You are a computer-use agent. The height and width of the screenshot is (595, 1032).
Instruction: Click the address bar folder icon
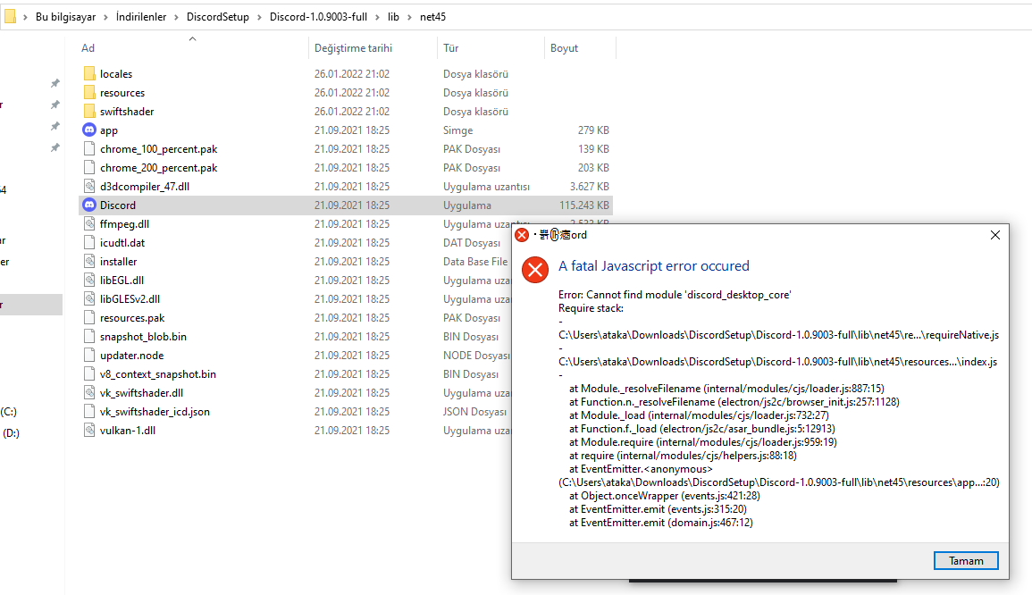pos(9,16)
